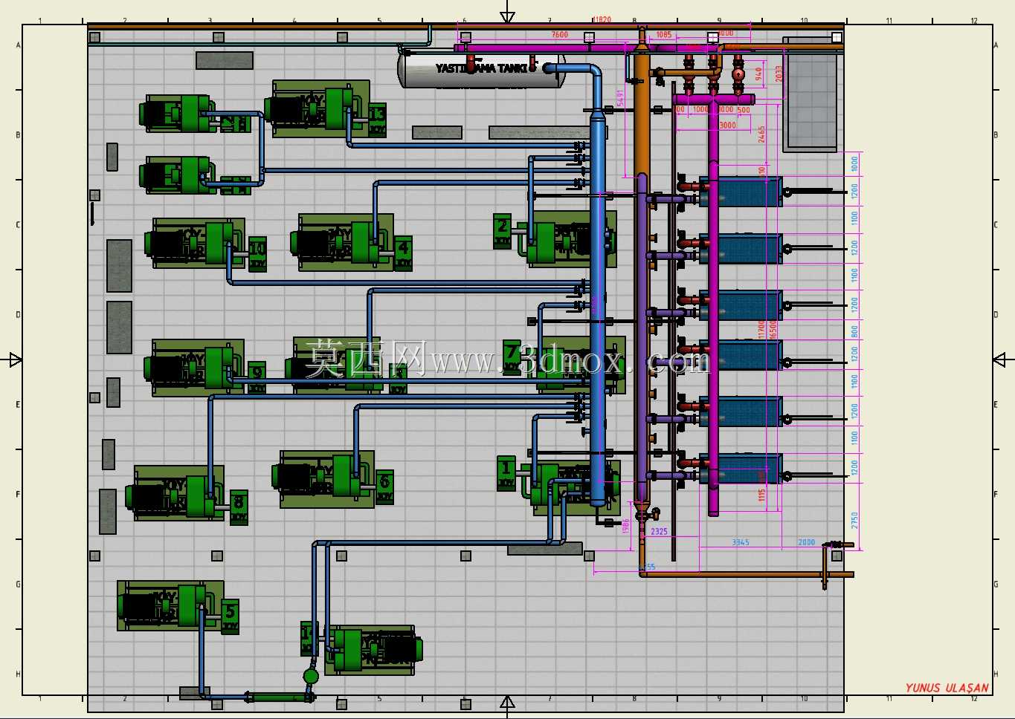Select the 7600 dimension at the top
The height and width of the screenshot is (719, 1015).
coord(559,35)
